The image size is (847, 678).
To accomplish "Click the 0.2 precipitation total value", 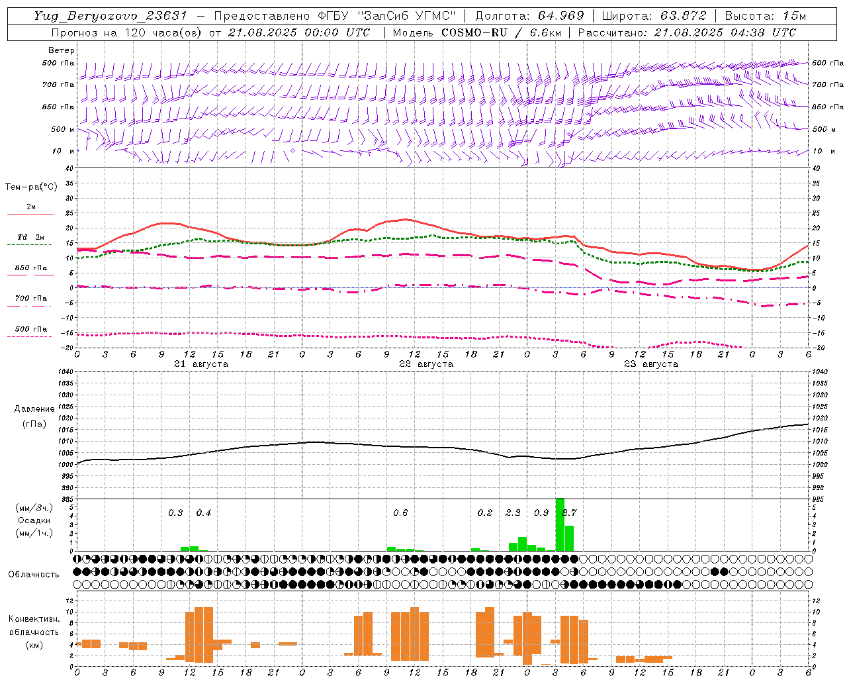I will tap(485, 512).
